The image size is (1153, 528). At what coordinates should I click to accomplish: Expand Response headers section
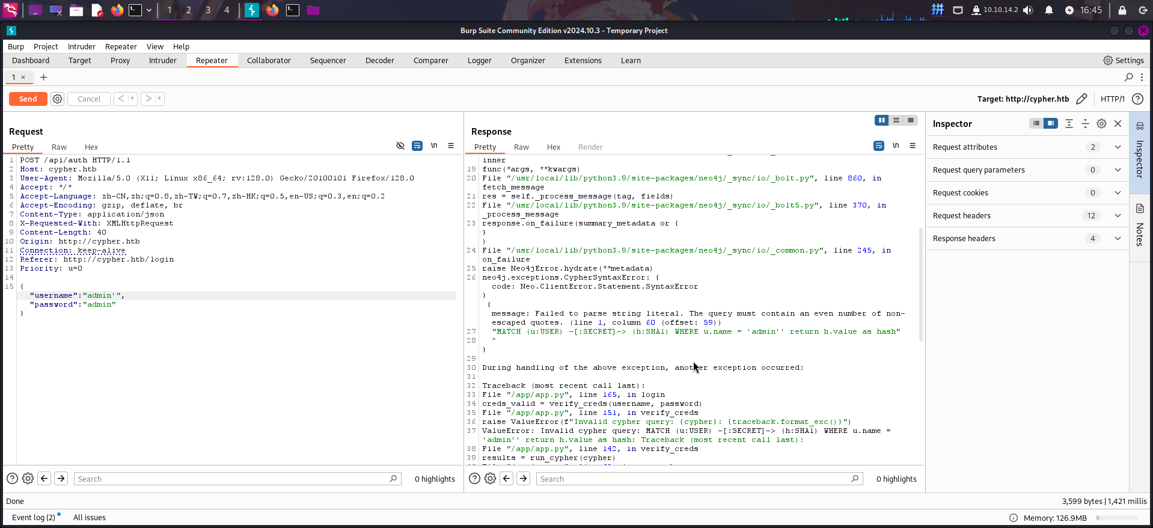pos(1027,238)
